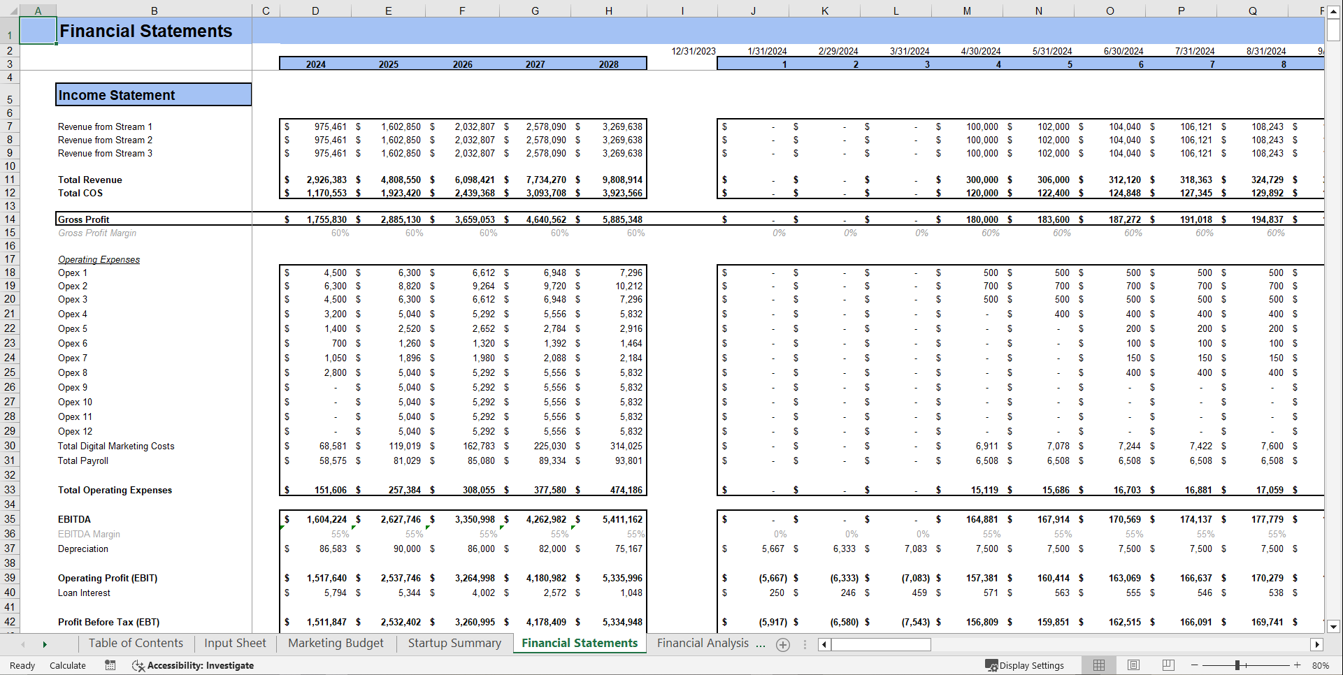
Task: Add a new worksheet with the plus icon
Action: tap(783, 645)
